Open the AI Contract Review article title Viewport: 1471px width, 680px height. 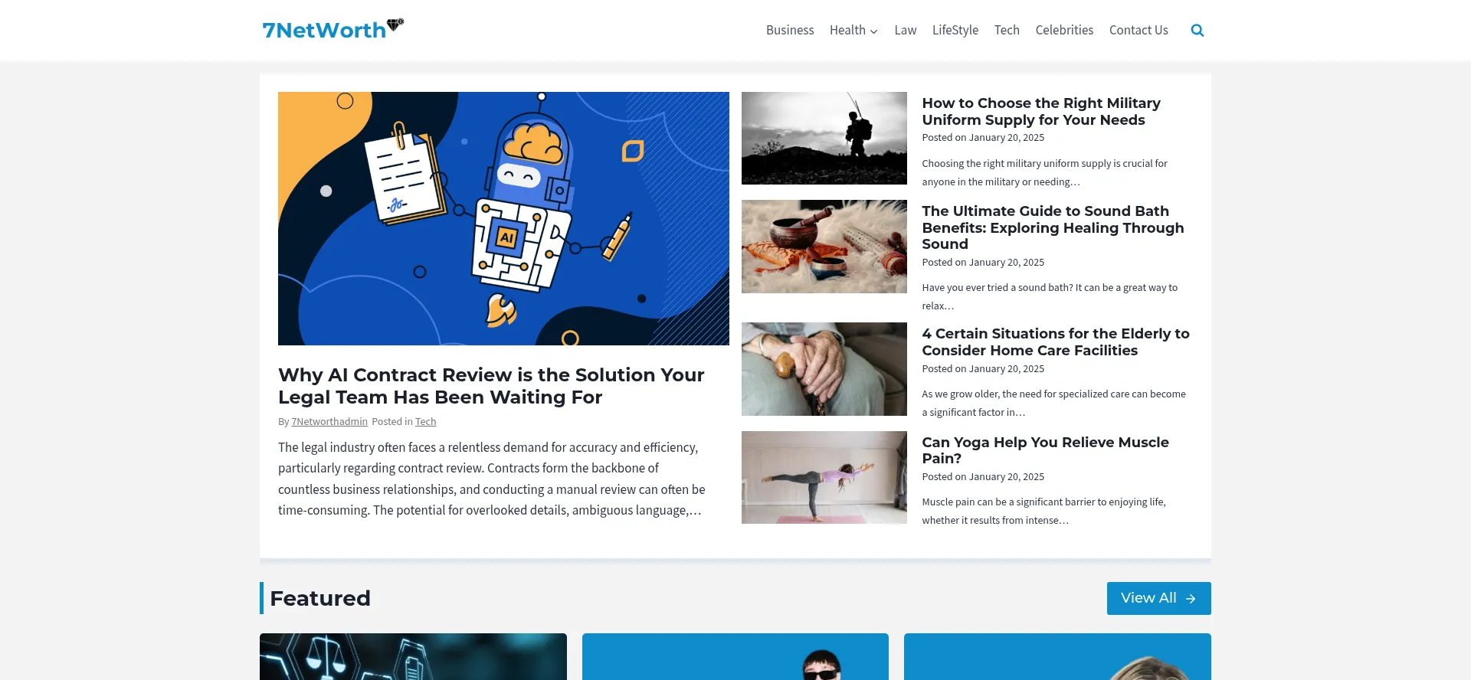(x=491, y=386)
